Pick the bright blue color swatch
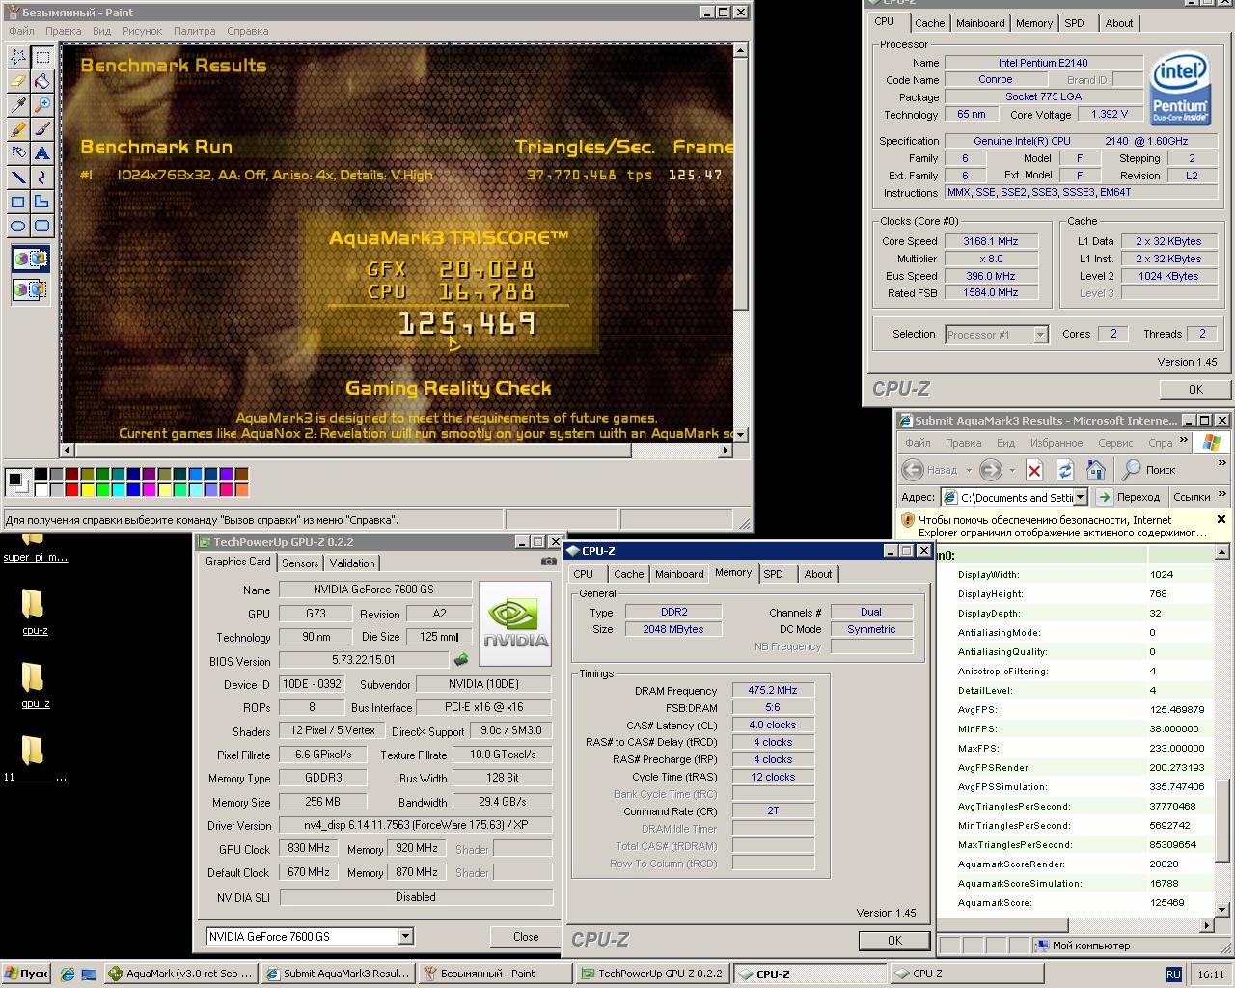Viewport: 1235px width, 988px height. pyautogui.click(x=133, y=490)
